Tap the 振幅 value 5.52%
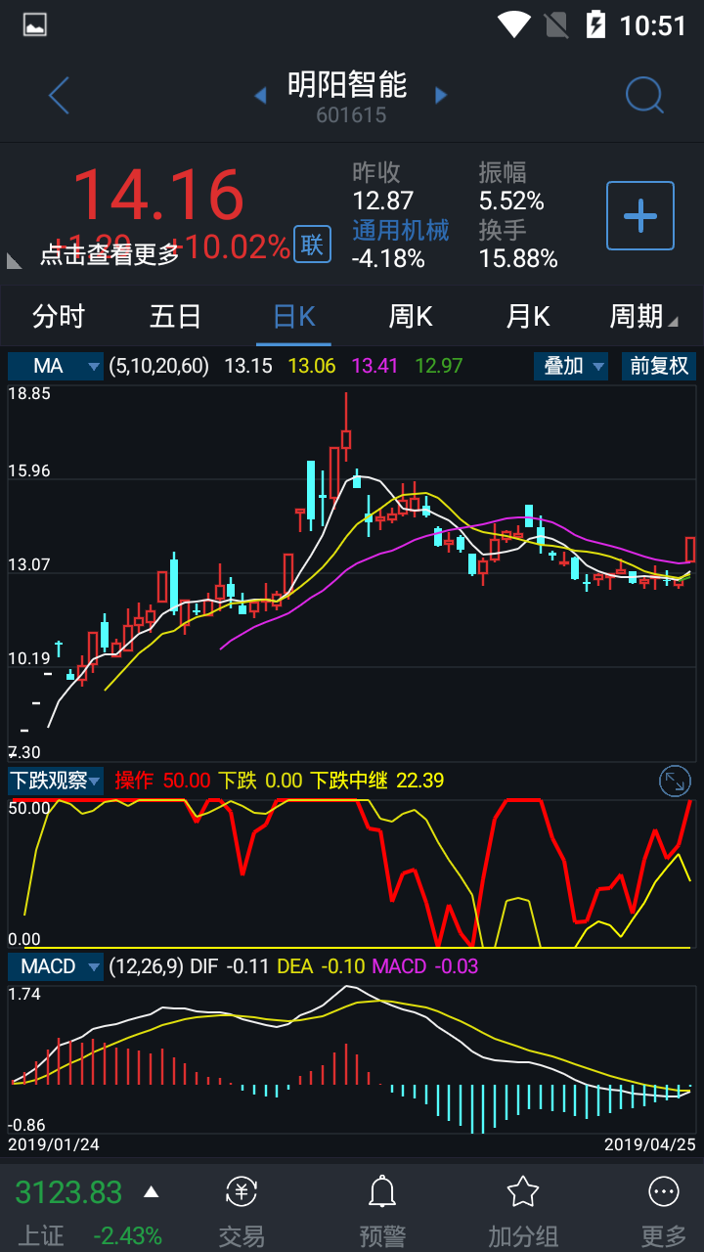This screenshot has width=704, height=1252. coord(511,201)
